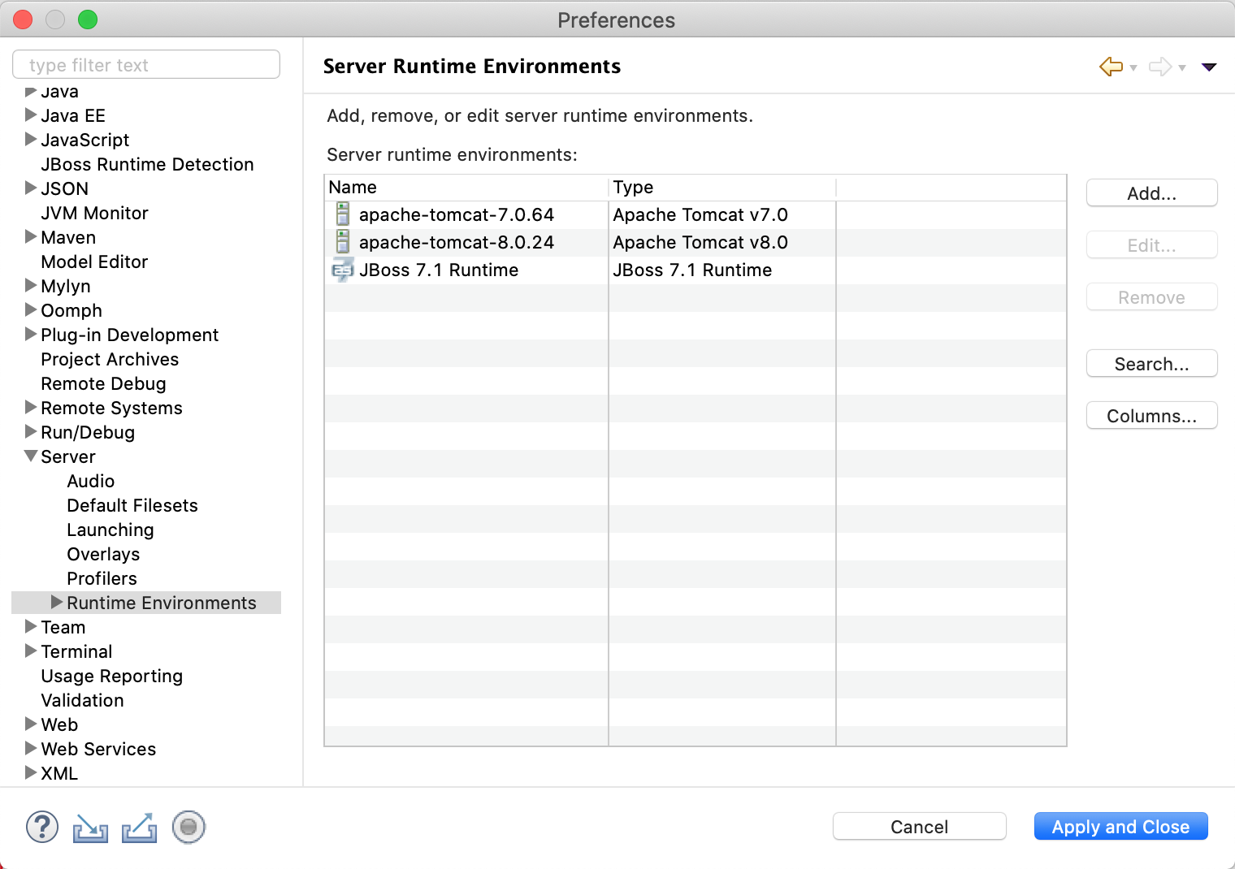This screenshot has height=869, width=1235.
Task: Click the Edit... button
Action: pos(1151,245)
